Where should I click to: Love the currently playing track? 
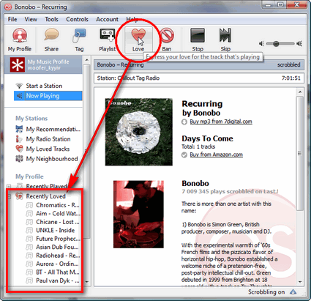pos(138,40)
